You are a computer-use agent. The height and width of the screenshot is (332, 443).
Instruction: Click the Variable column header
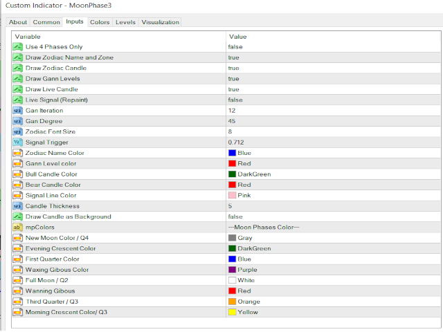pyautogui.click(x=28, y=37)
